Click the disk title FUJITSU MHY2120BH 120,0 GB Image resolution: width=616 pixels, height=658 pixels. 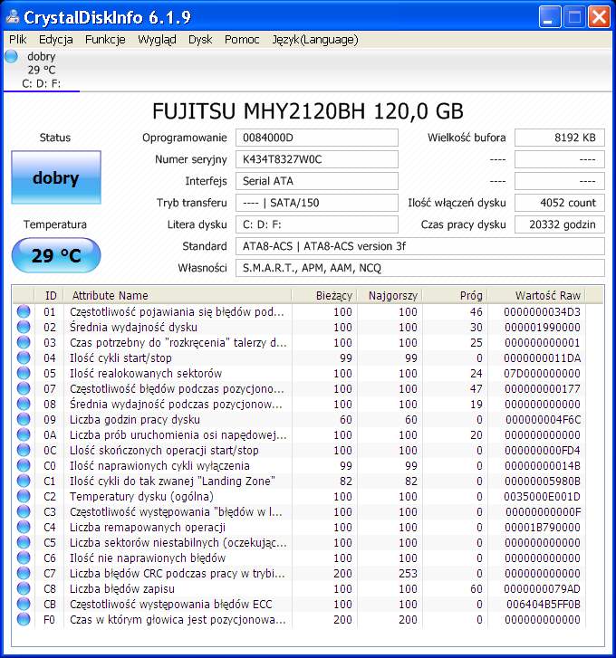pos(308,111)
